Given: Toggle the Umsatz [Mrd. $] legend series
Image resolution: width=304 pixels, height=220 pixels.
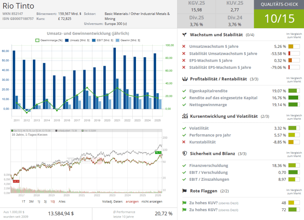Looking at the screenshot, I should [75, 40].
